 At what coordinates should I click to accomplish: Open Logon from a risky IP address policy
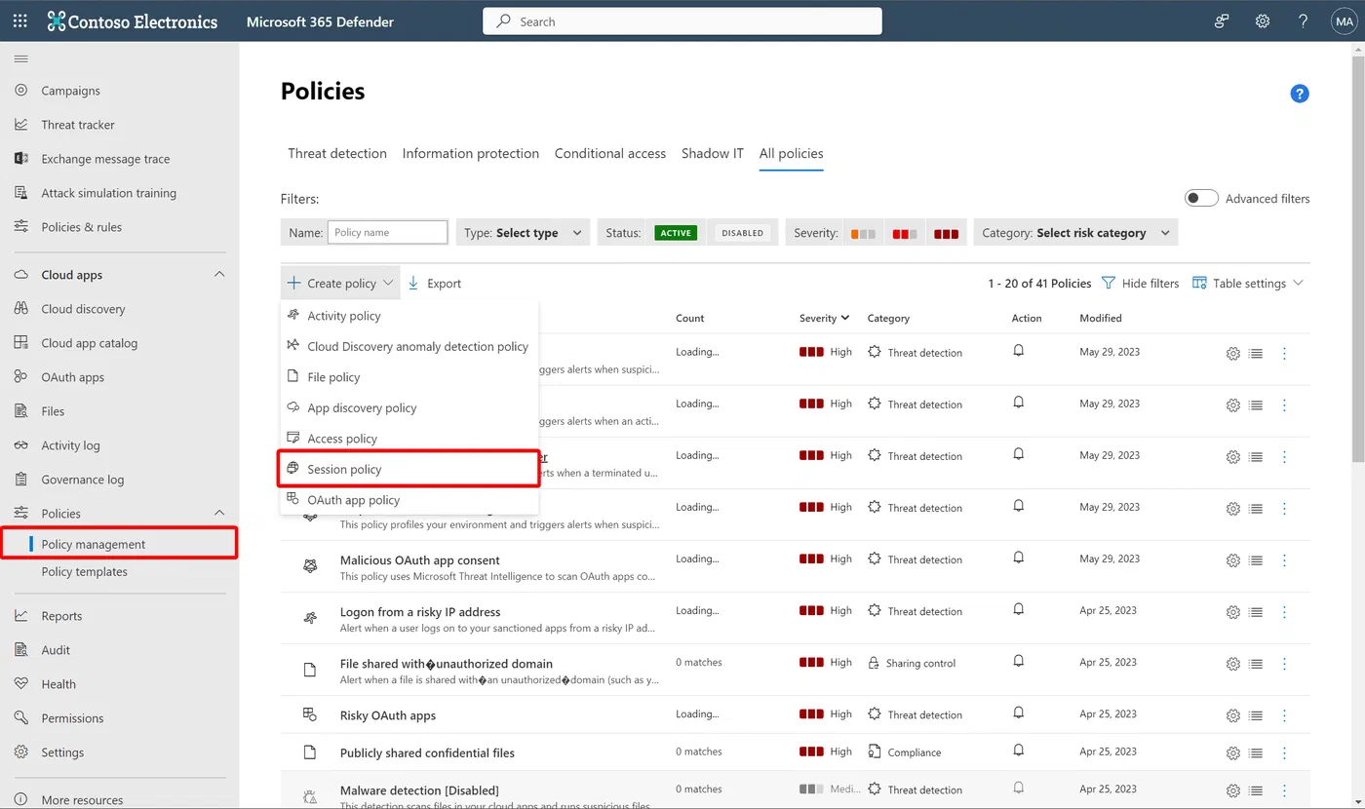(420, 612)
